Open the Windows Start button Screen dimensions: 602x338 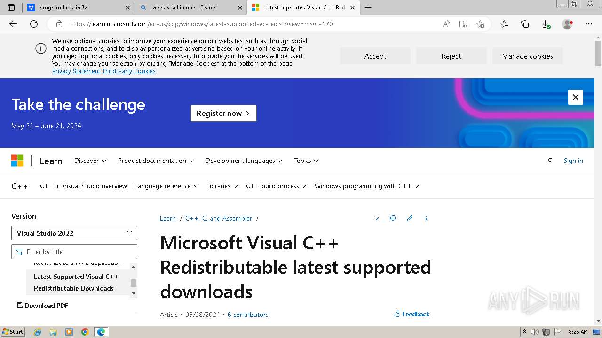coord(13,332)
